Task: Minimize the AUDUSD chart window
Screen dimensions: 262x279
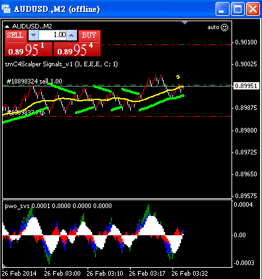Action: (x=222, y=9)
